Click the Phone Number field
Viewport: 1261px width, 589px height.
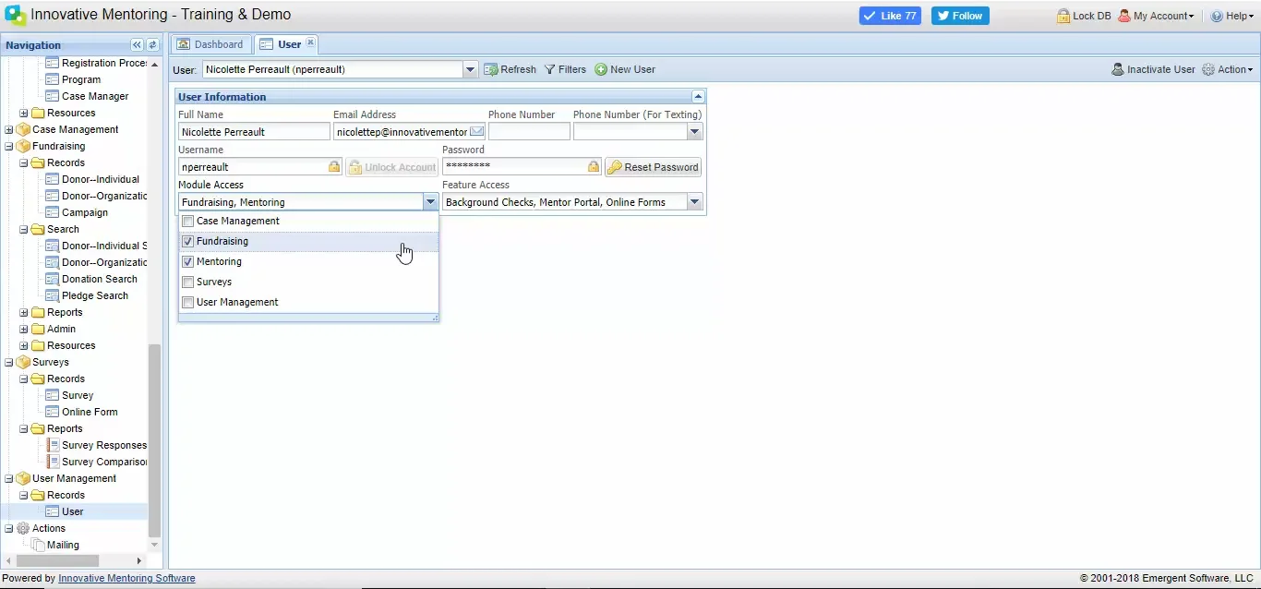tap(529, 132)
